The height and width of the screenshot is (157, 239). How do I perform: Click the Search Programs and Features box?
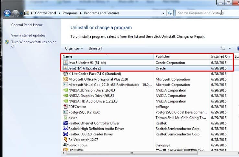point(207,13)
